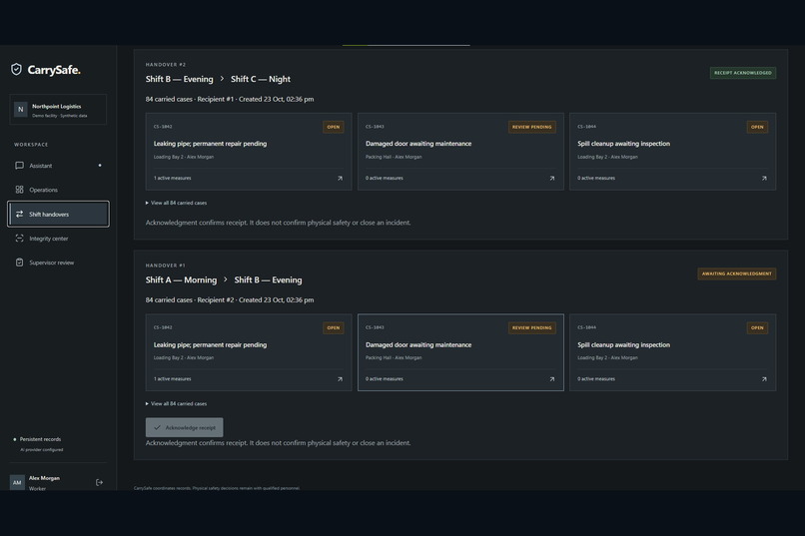Expand View all 84 carried cases in Handover #1
This screenshot has height=536, width=805.
(x=176, y=403)
